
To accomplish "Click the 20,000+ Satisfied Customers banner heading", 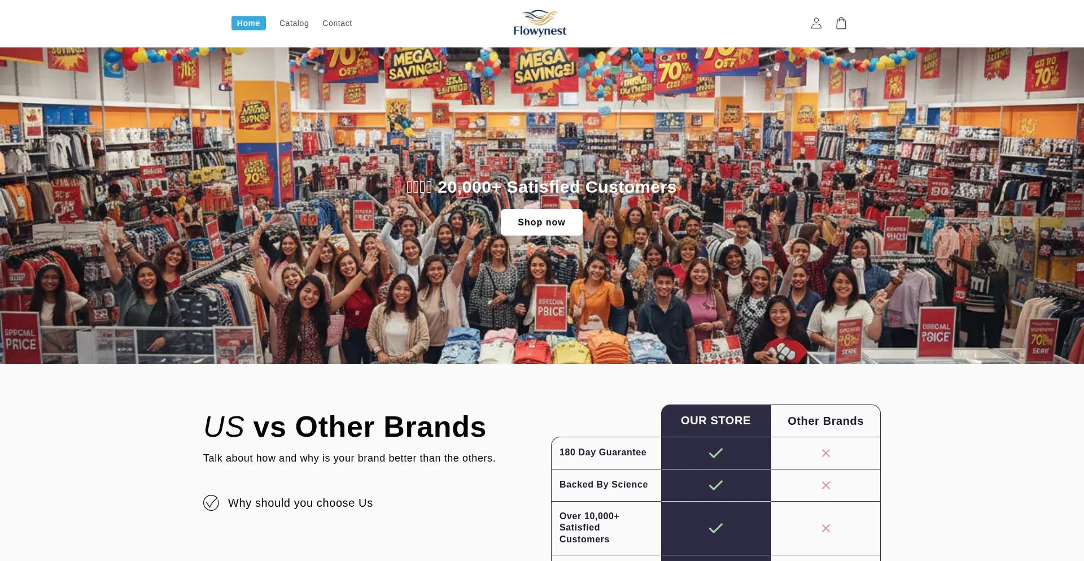I will pos(541,187).
